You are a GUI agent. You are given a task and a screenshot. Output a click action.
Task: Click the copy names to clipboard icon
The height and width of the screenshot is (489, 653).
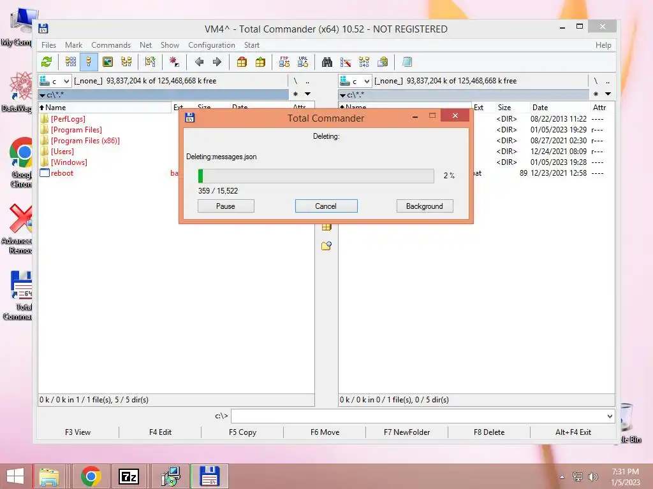[x=383, y=62]
